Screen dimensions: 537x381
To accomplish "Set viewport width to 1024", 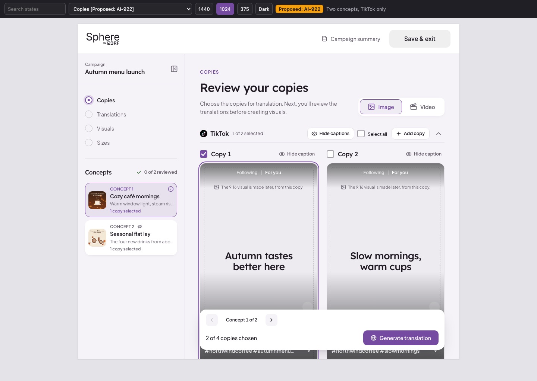I will (225, 9).
